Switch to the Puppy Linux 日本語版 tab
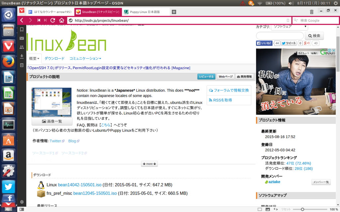The height and width of the screenshot is (212, 340). pos(145,12)
